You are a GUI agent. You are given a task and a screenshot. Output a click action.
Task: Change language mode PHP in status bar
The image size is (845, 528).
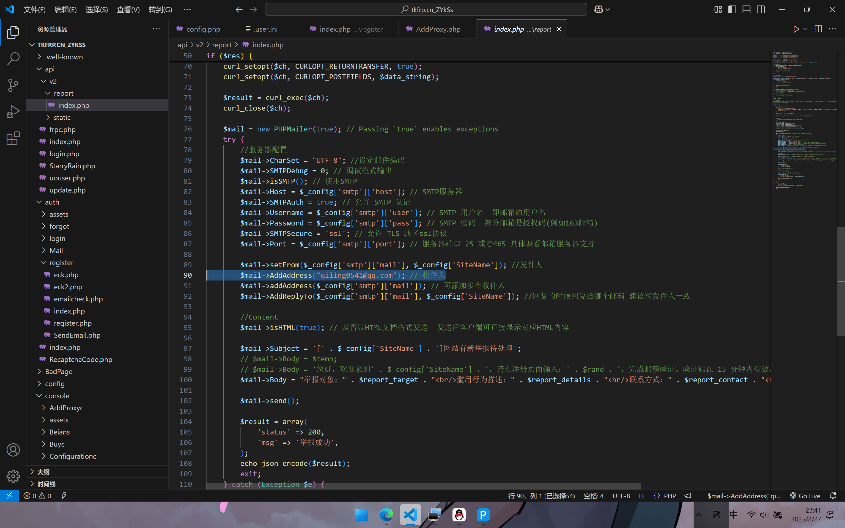pyautogui.click(x=669, y=496)
